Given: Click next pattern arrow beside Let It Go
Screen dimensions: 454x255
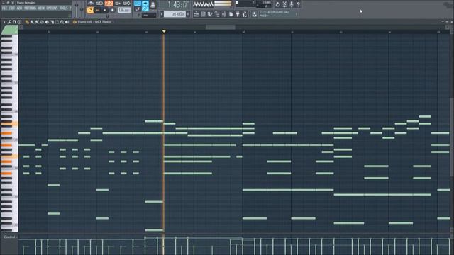Looking at the screenshot, I should tap(188, 14).
